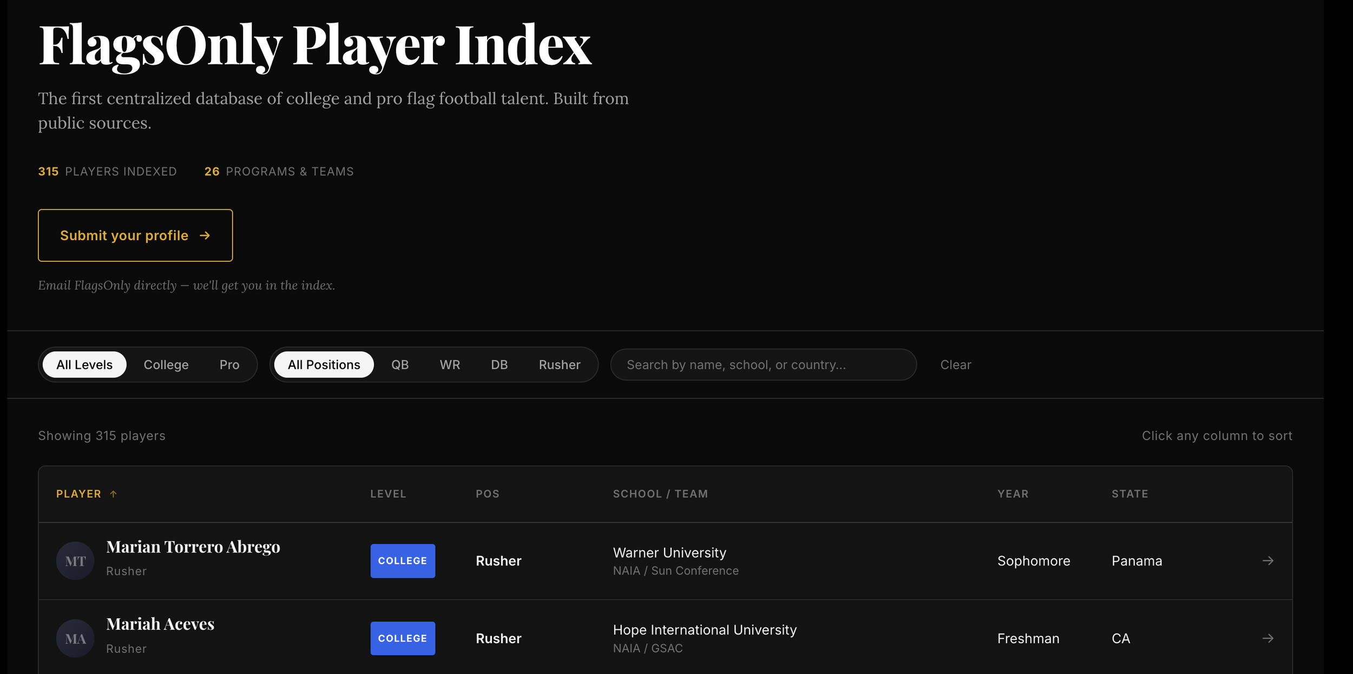The width and height of the screenshot is (1353, 674).
Task: Click the MA avatar circle
Action: [75, 638]
